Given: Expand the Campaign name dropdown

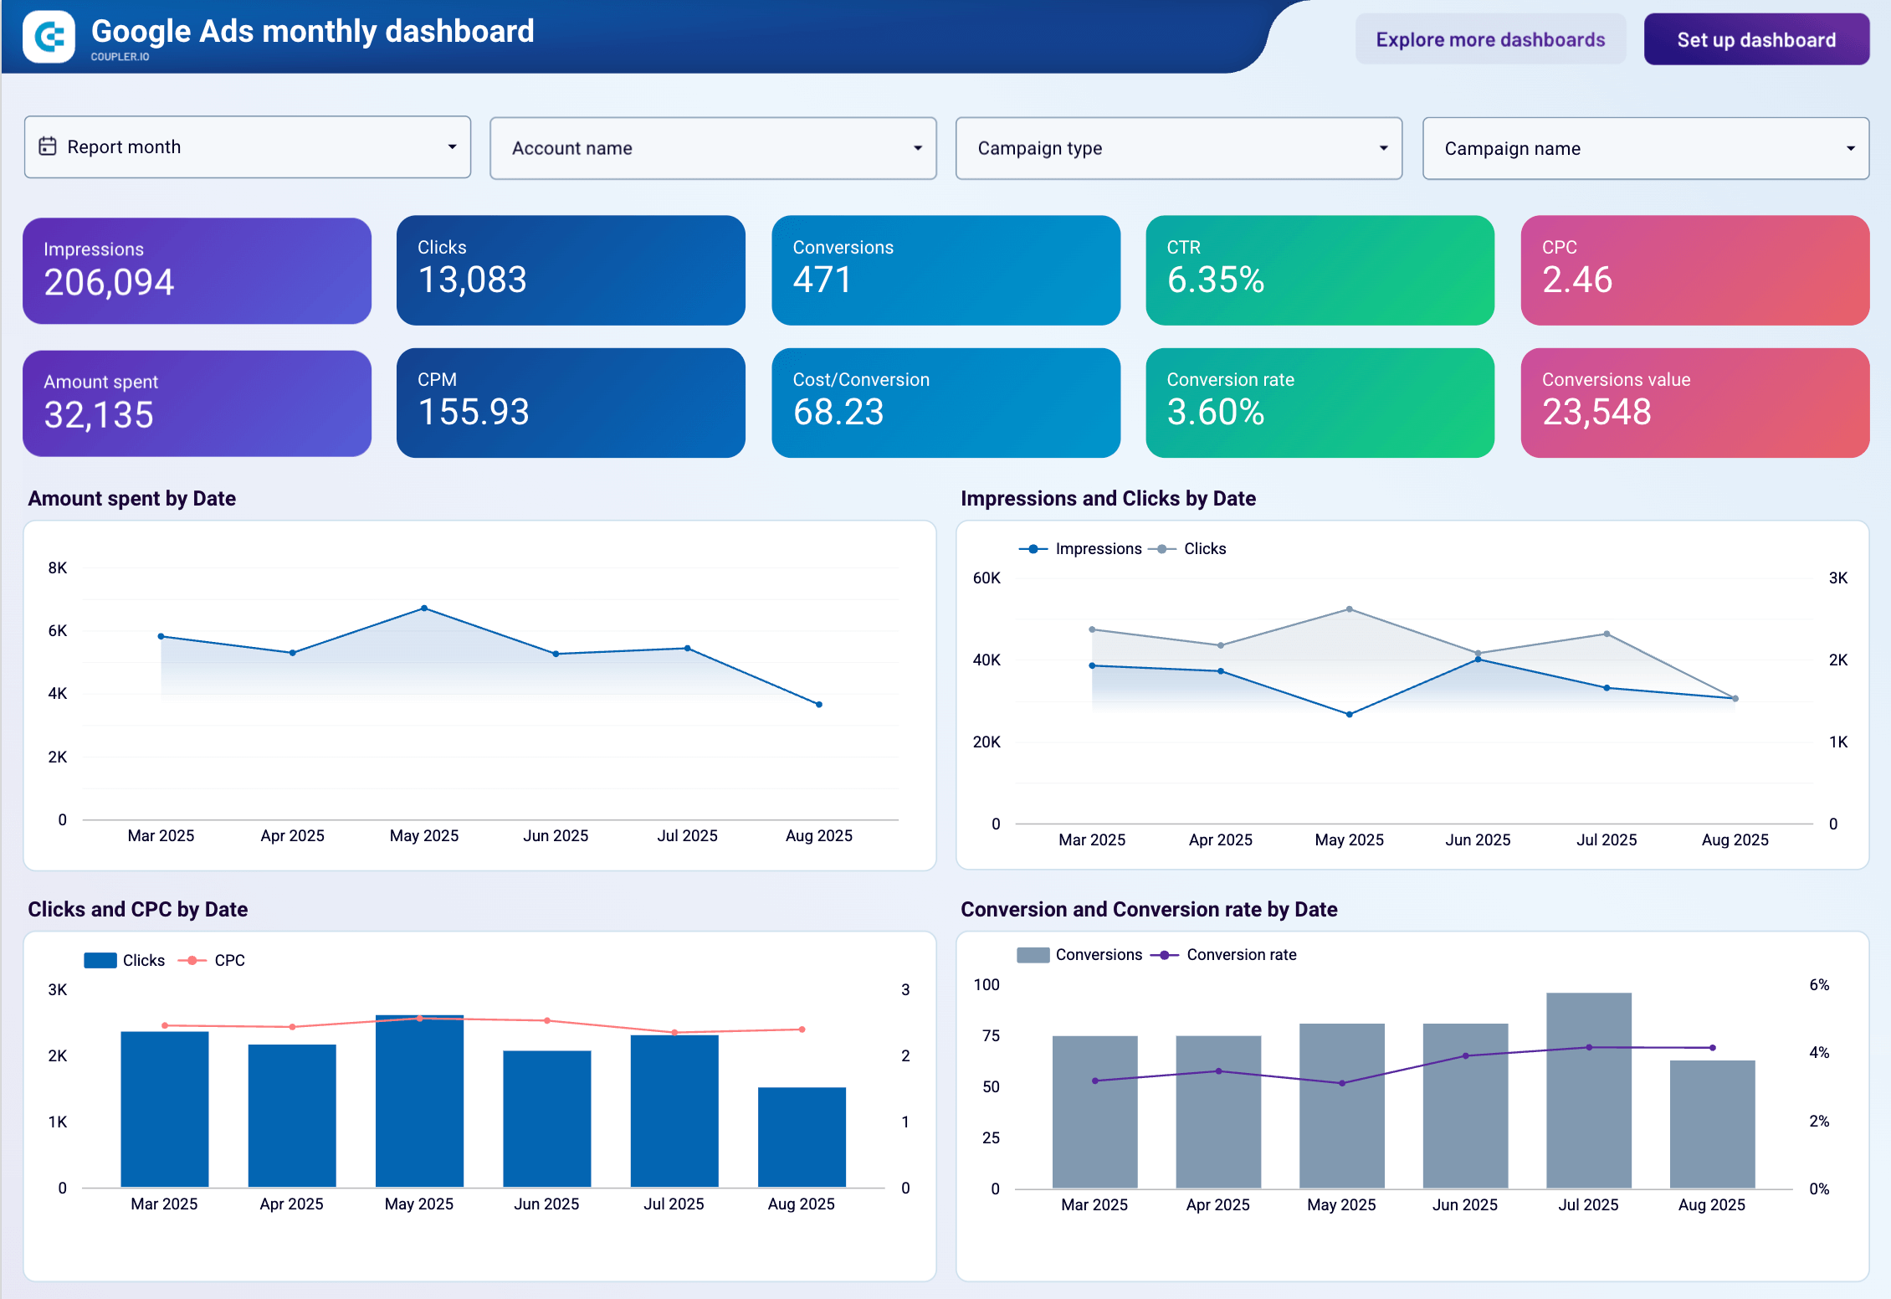Looking at the screenshot, I should (x=1645, y=148).
